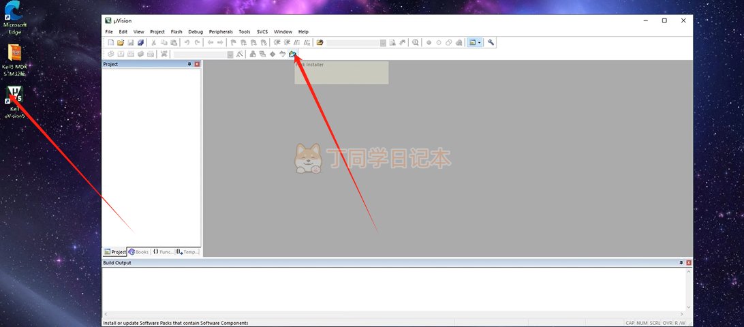Viewport: 744px width, 327px height.
Task: Click the Indent selection icon
Action: (277, 42)
